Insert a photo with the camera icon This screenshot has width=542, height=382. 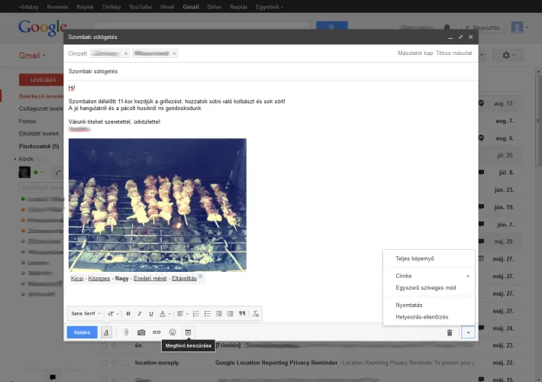point(141,332)
